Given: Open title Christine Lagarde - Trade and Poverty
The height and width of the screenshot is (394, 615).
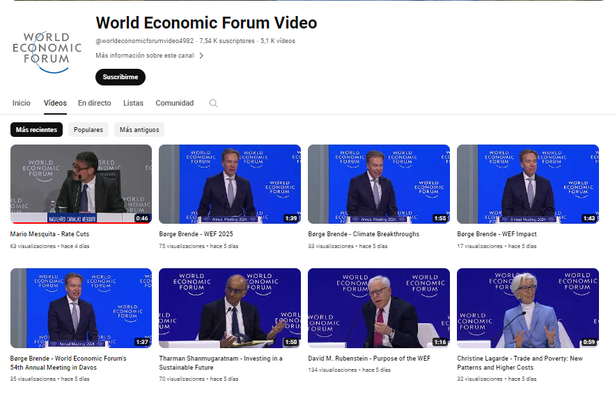Looking at the screenshot, I should tap(520, 363).
